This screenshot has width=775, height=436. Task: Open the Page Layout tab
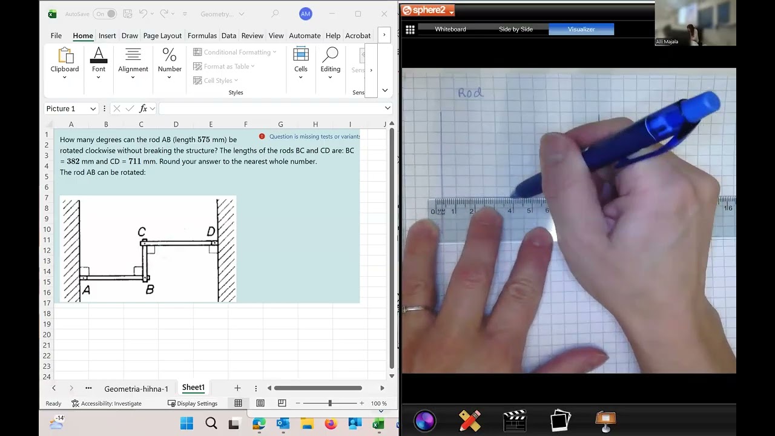(162, 36)
